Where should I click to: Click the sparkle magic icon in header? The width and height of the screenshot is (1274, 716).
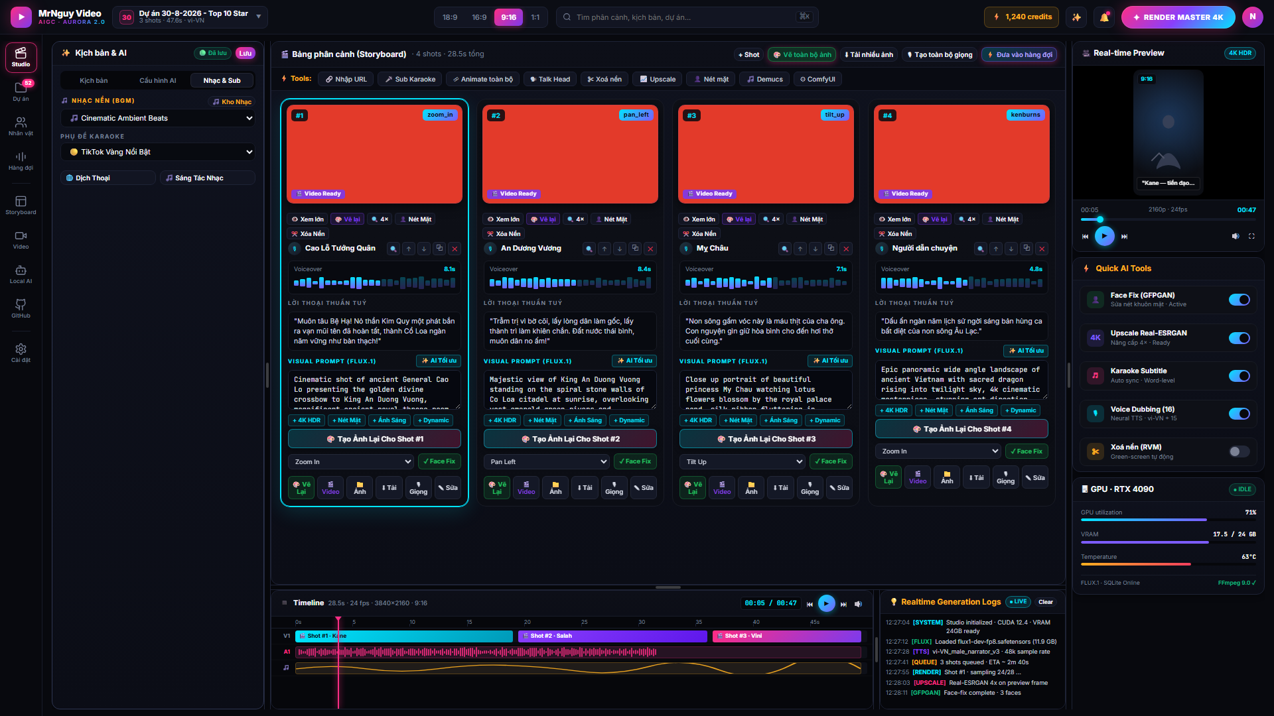(x=1077, y=17)
